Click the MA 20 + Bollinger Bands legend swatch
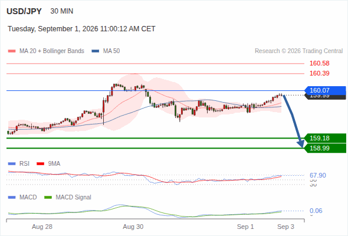Image resolution: width=348 pixels, height=236 pixels. (12, 51)
